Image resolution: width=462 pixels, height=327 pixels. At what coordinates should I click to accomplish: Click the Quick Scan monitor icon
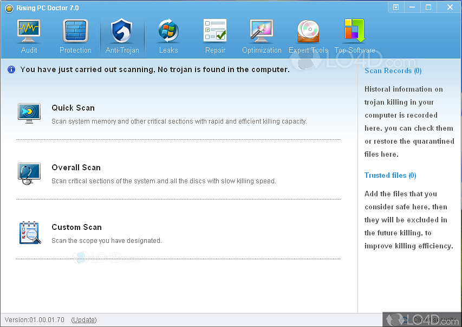29,113
